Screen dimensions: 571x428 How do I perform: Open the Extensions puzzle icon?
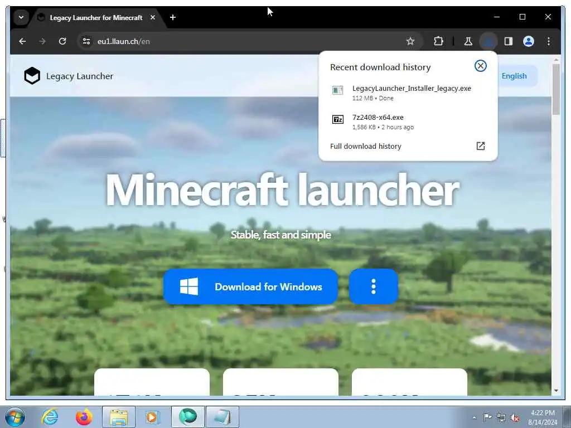tap(438, 41)
